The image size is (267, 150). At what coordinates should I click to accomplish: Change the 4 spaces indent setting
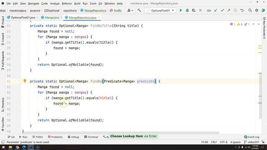point(235,142)
